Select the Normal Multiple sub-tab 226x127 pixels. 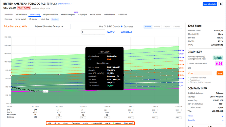tap(21, 19)
